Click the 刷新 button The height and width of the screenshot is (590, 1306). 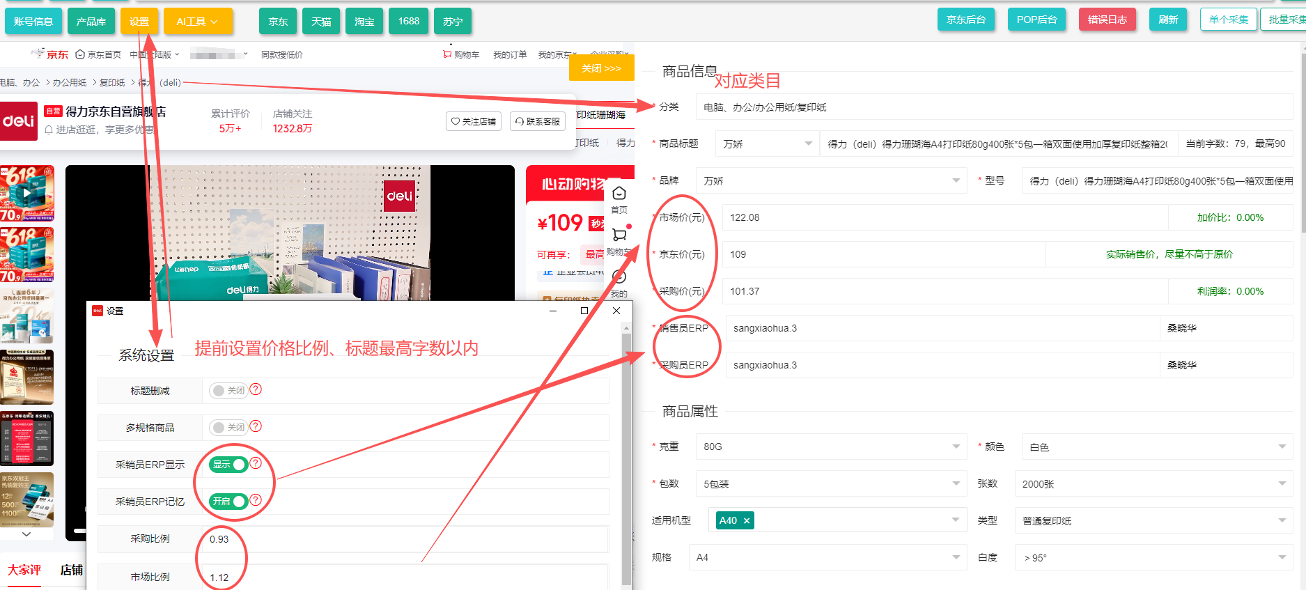tap(1168, 20)
